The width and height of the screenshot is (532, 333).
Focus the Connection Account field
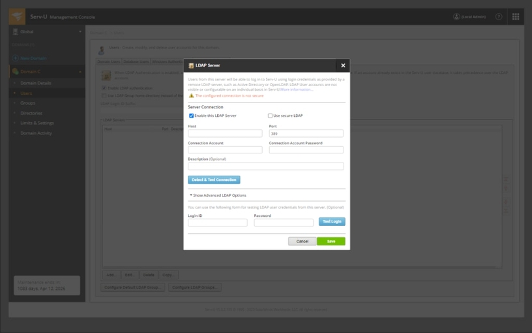point(225,150)
